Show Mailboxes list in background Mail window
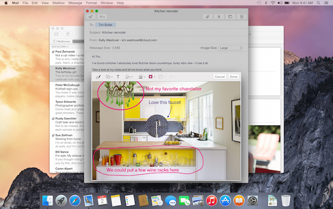The width and height of the screenshot is (333, 209). point(62,42)
